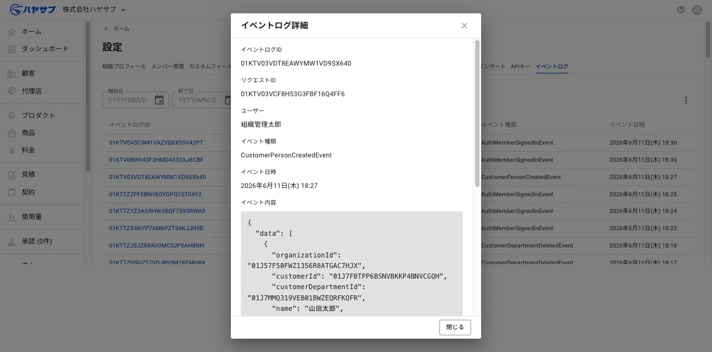Open the user avatar menu

tap(696, 10)
